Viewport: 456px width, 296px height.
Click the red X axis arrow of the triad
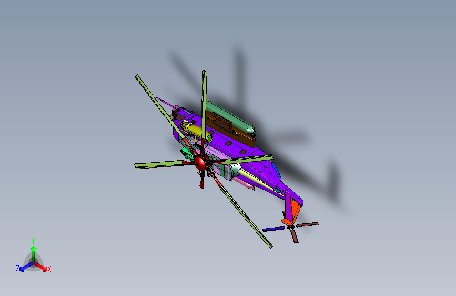coord(41,267)
